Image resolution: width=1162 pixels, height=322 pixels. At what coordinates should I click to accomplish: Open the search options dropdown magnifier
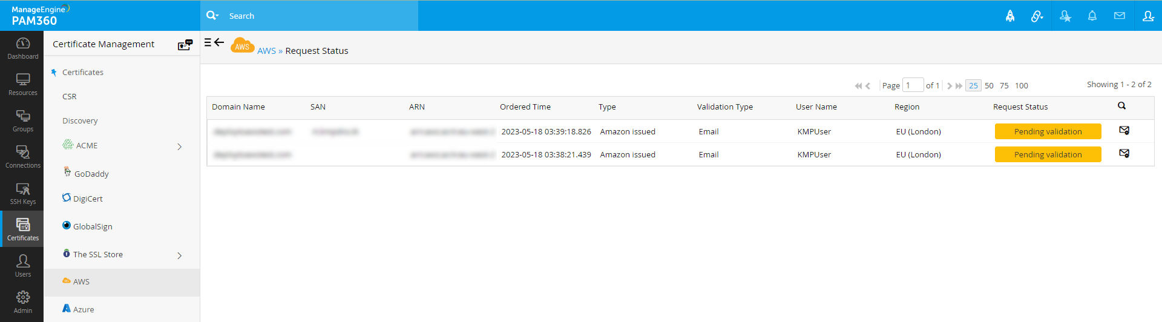tap(212, 16)
